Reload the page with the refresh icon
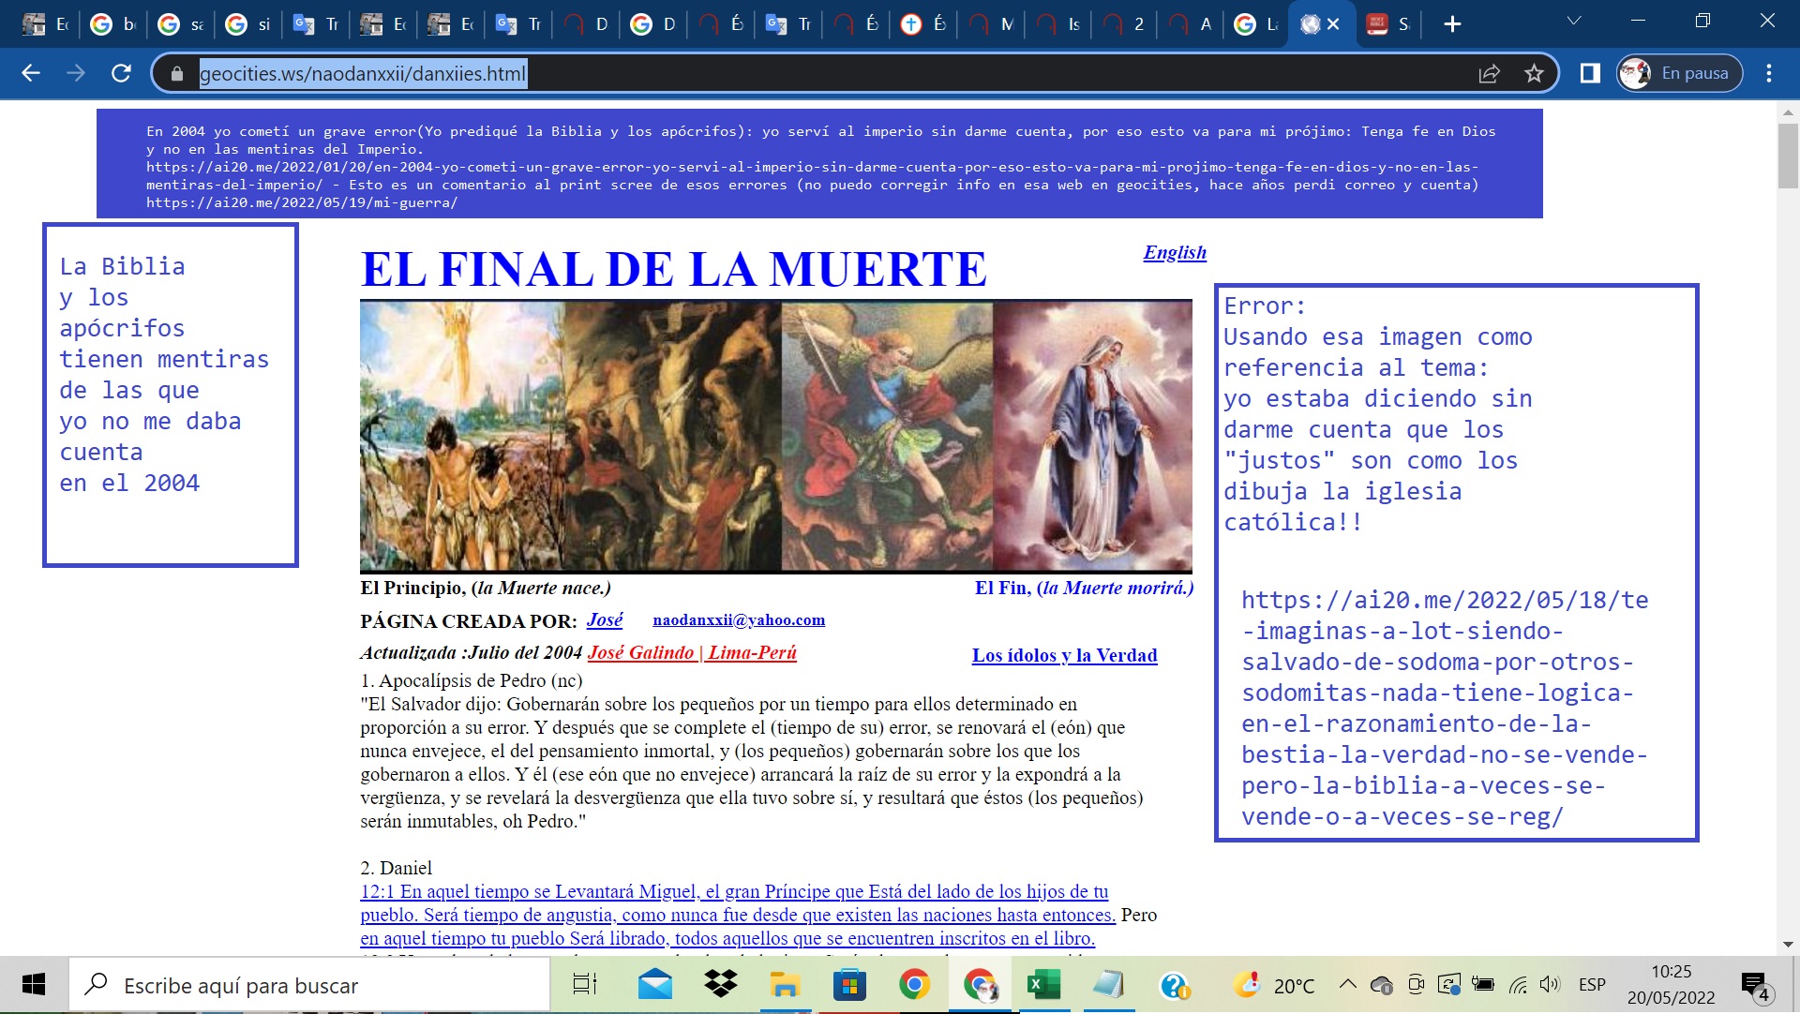Screen dimensions: 1800x1014 [x=121, y=73]
